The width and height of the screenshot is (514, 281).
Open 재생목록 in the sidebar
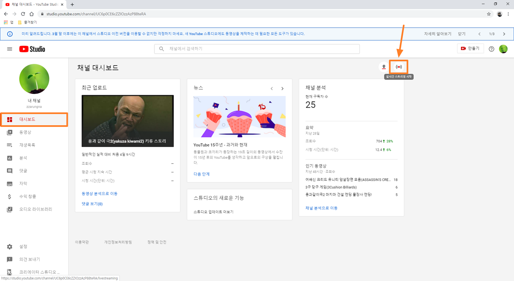[x=34, y=145]
